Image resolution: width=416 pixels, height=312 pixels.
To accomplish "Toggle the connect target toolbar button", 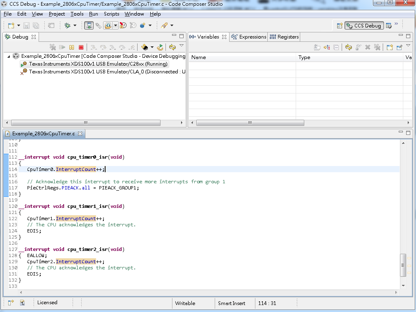I will point(89,25).
